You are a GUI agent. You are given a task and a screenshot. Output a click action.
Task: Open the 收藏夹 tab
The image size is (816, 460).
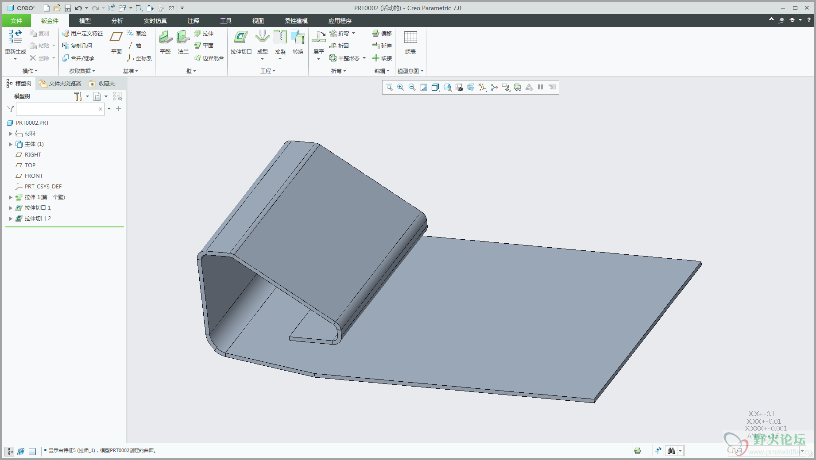coord(102,84)
